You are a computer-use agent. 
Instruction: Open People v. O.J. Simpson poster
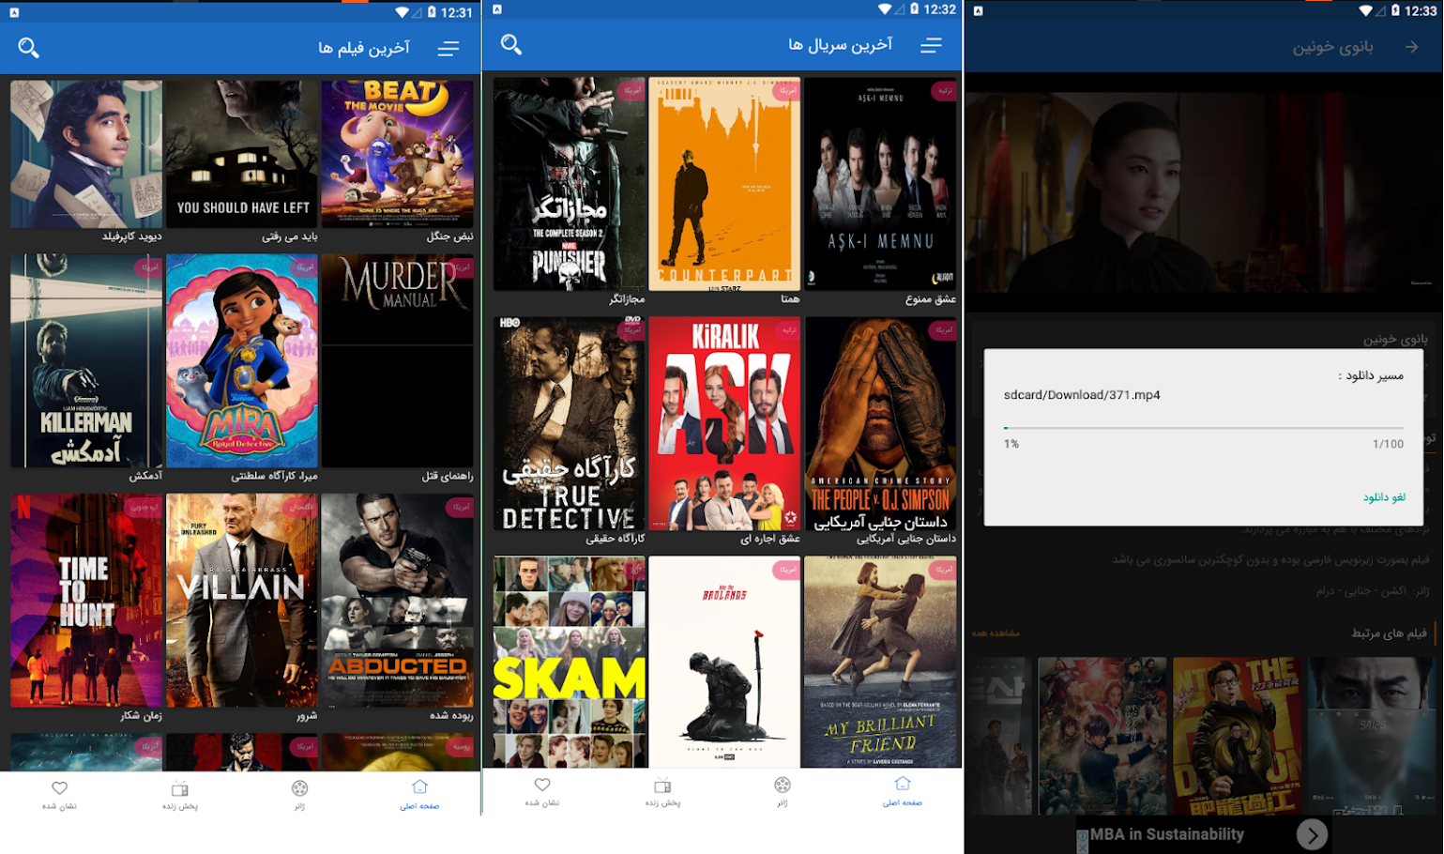click(x=880, y=423)
